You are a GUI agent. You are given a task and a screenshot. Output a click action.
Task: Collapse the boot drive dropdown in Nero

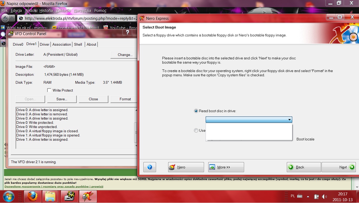pyautogui.click(x=290, y=120)
